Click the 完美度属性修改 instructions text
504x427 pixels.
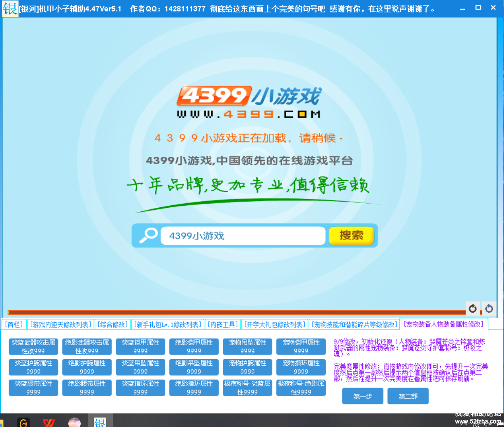pos(411,372)
